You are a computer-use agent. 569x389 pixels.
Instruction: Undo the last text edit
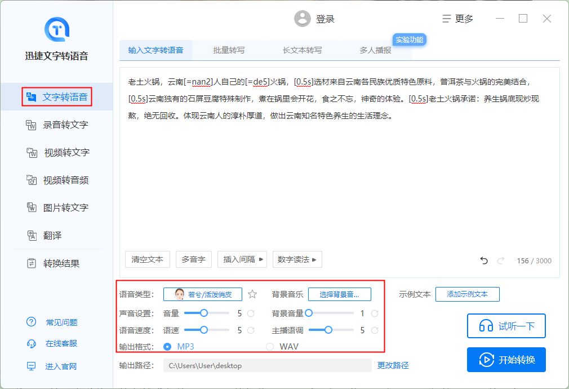point(485,259)
